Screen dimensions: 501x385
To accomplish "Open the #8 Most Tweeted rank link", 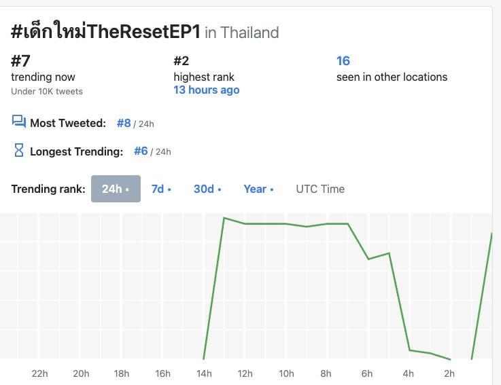I will pyautogui.click(x=124, y=123).
